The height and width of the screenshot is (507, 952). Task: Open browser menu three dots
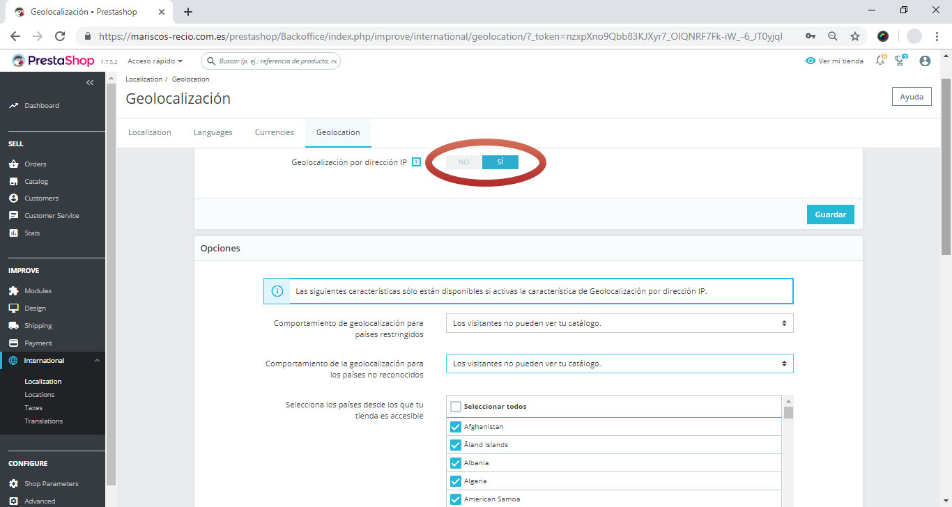coord(937,36)
